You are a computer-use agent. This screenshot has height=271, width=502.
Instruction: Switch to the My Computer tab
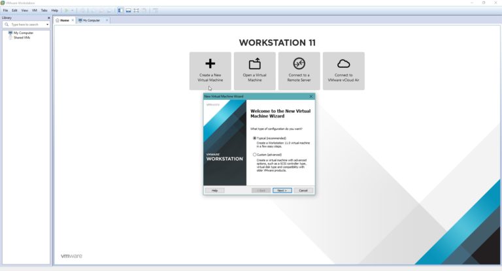92,20
